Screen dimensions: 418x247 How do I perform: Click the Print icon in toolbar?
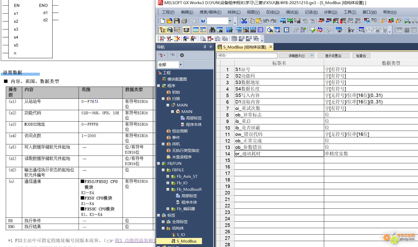coord(184,21)
